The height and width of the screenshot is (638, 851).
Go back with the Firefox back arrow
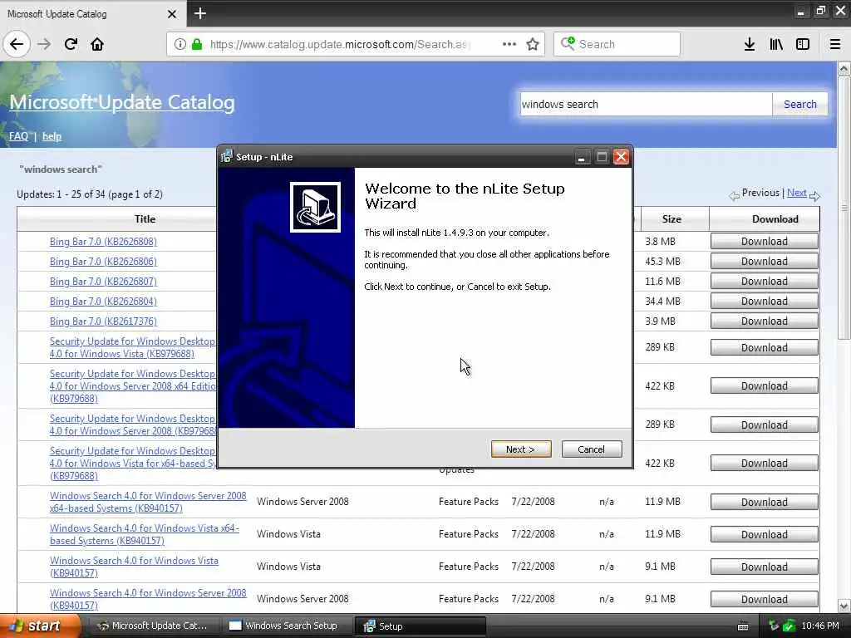(17, 44)
